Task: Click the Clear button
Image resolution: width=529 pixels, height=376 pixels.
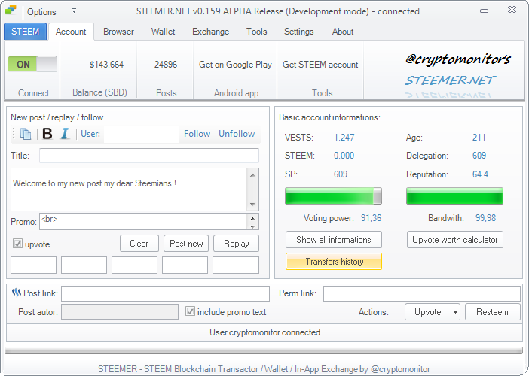Action: (x=139, y=244)
